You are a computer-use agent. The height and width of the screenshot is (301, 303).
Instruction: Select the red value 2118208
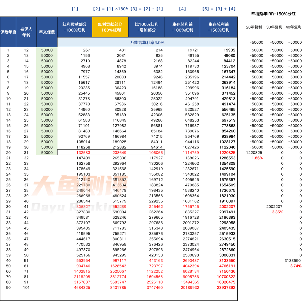pos(82,277)
